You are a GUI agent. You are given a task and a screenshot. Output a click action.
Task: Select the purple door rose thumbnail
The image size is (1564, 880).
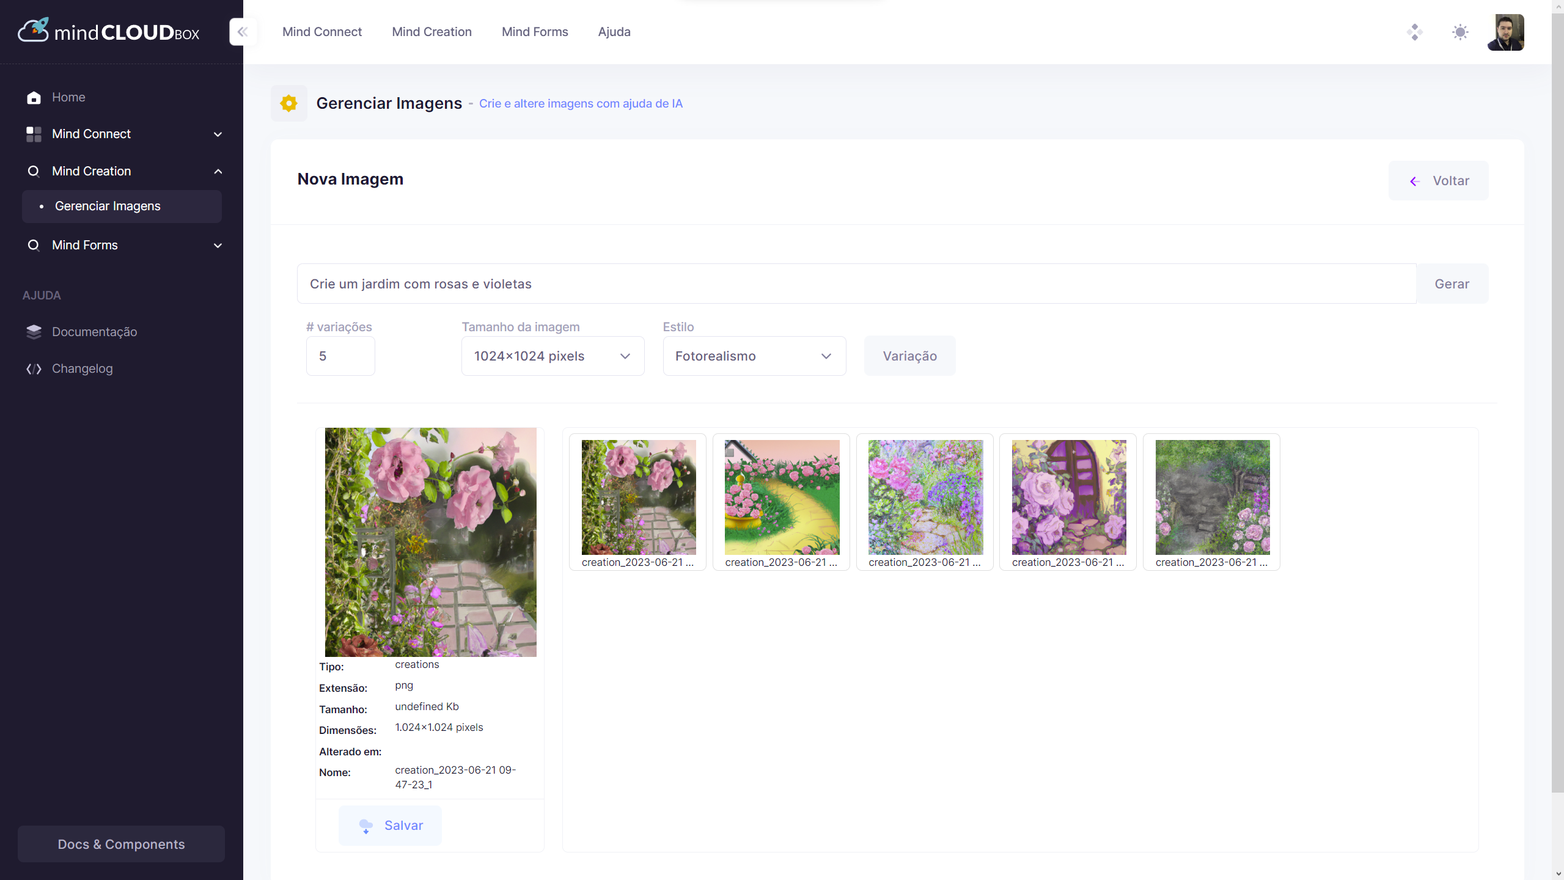(1068, 497)
